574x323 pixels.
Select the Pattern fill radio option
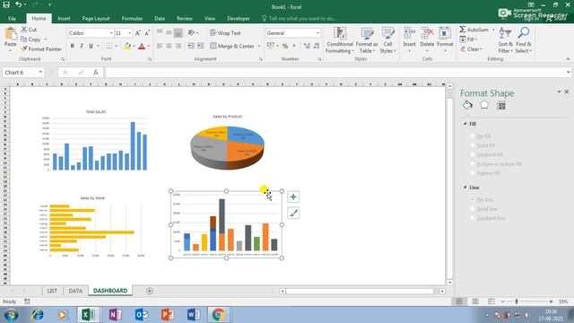pyautogui.click(x=473, y=173)
